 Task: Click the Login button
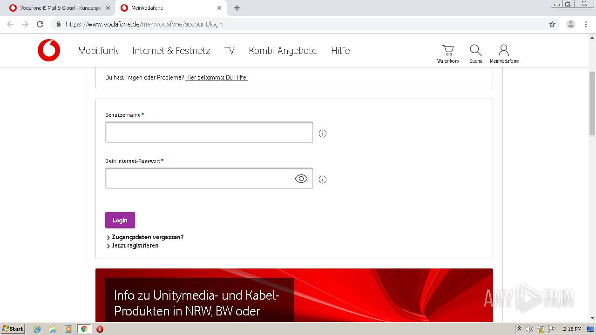120,220
